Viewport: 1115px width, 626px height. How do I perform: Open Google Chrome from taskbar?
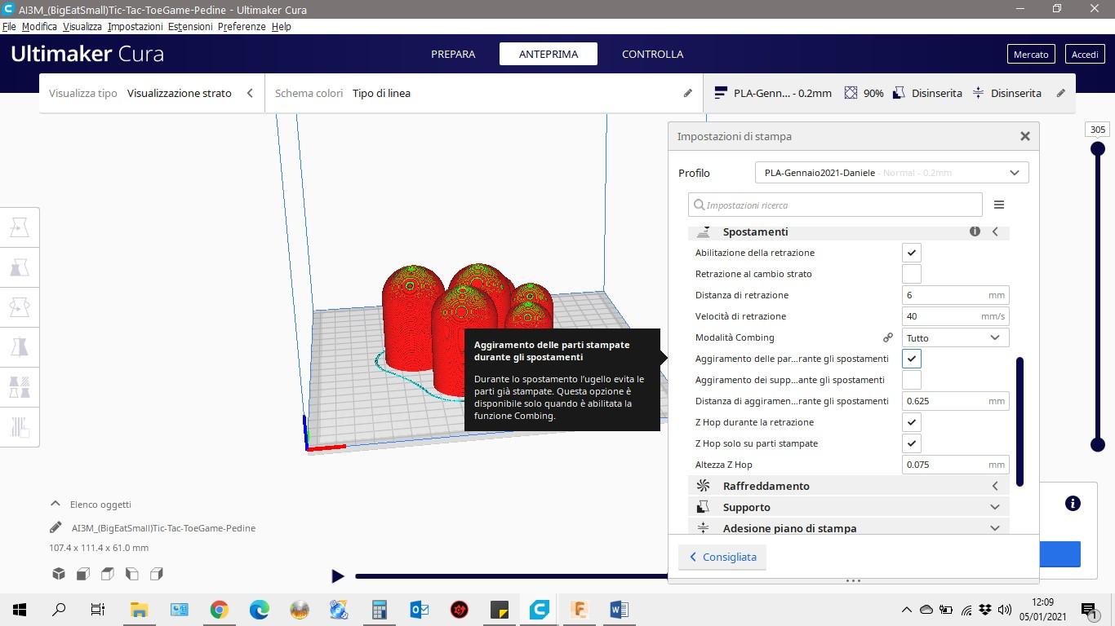point(219,609)
